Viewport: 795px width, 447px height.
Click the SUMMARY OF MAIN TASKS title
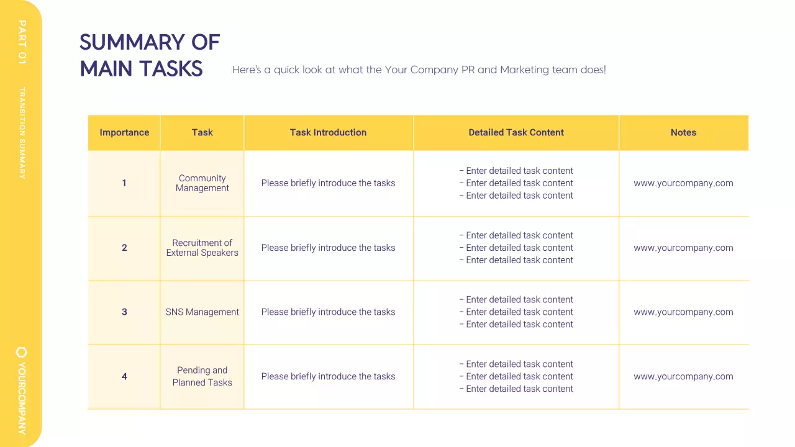coord(150,55)
